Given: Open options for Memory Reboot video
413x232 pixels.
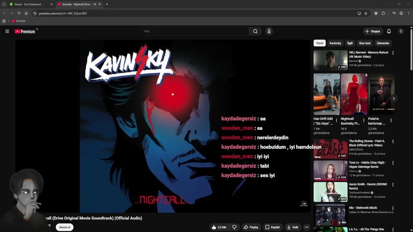Looking at the screenshot, I should pyautogui.click(x=393, y=53).
